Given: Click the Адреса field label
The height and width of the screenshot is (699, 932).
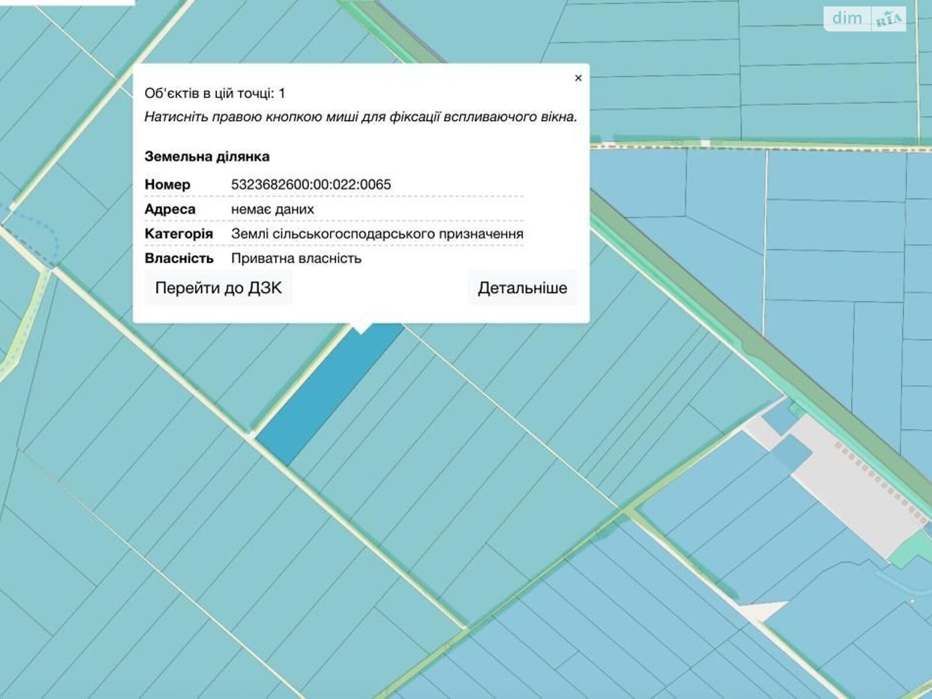Looking at the screenshot, I should [170, 209].
